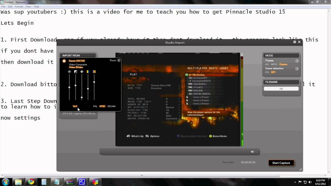331x186 pixels.
Task: Open Notepad Help menu
Action: pos(36,6)
